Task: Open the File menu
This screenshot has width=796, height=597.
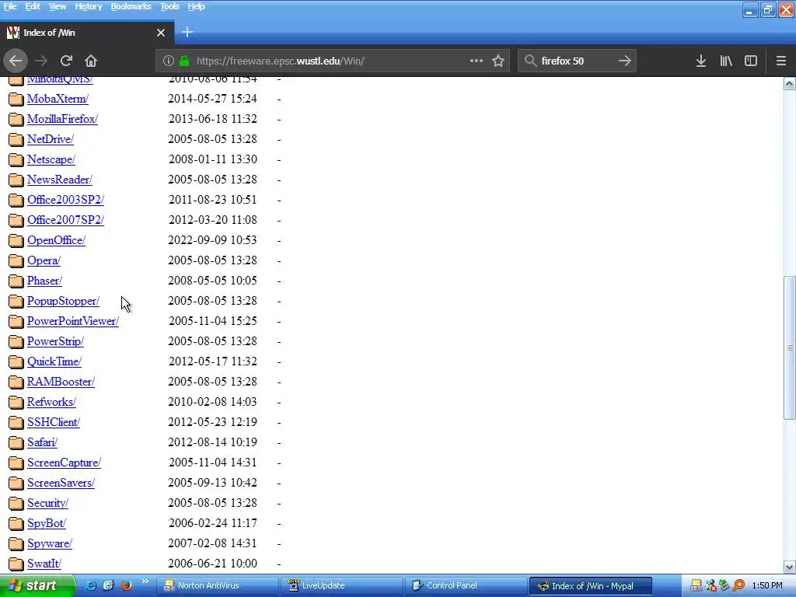Action: coord(10,6)
